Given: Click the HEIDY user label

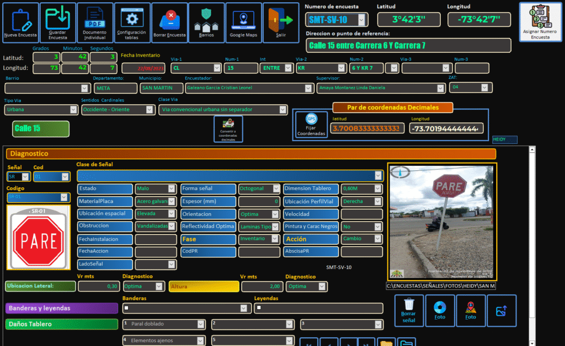Looking at the screenshot, I should tap(504, 139).
